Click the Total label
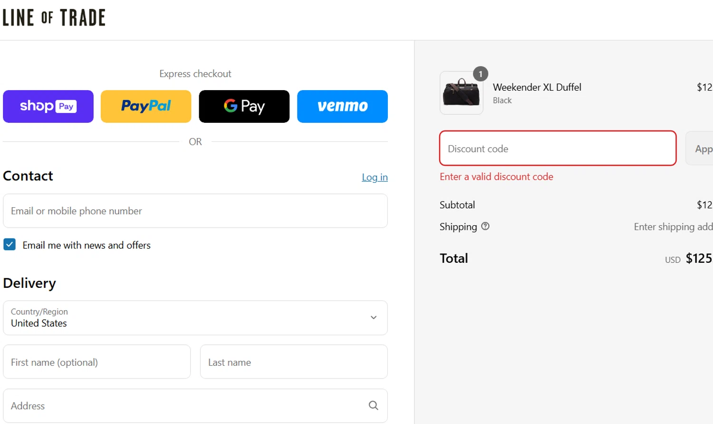 [x=454, y=258]
